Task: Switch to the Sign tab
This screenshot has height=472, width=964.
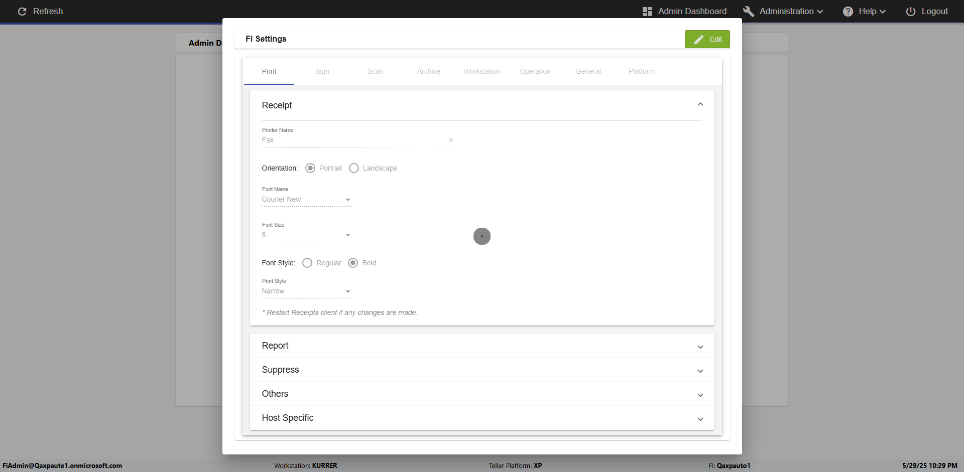Action: (322, 71)
